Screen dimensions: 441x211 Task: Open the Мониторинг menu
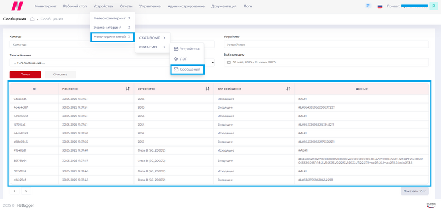pyautogui.click(x=45, y=6)
